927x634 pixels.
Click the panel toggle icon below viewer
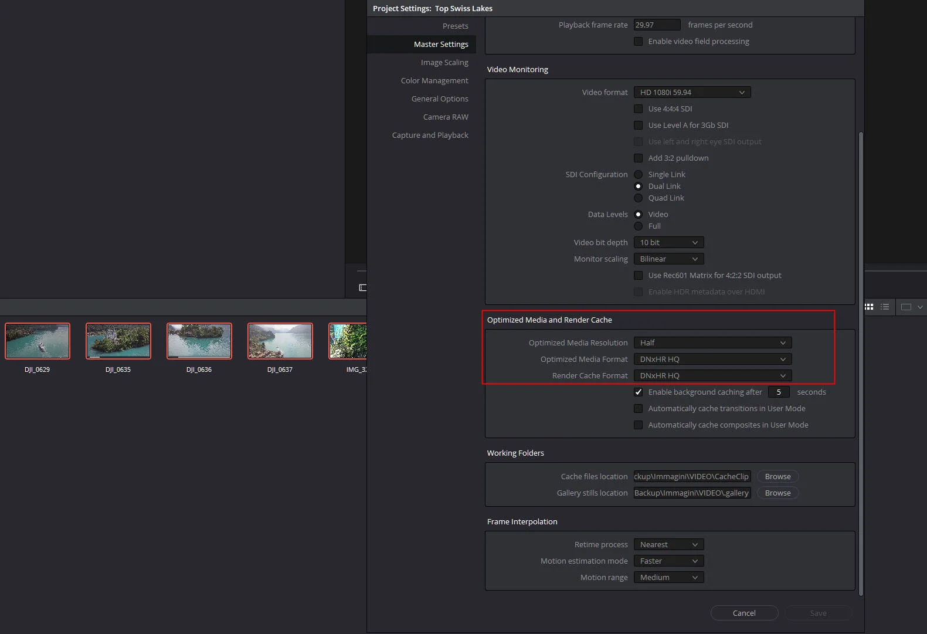coord(362,287)
